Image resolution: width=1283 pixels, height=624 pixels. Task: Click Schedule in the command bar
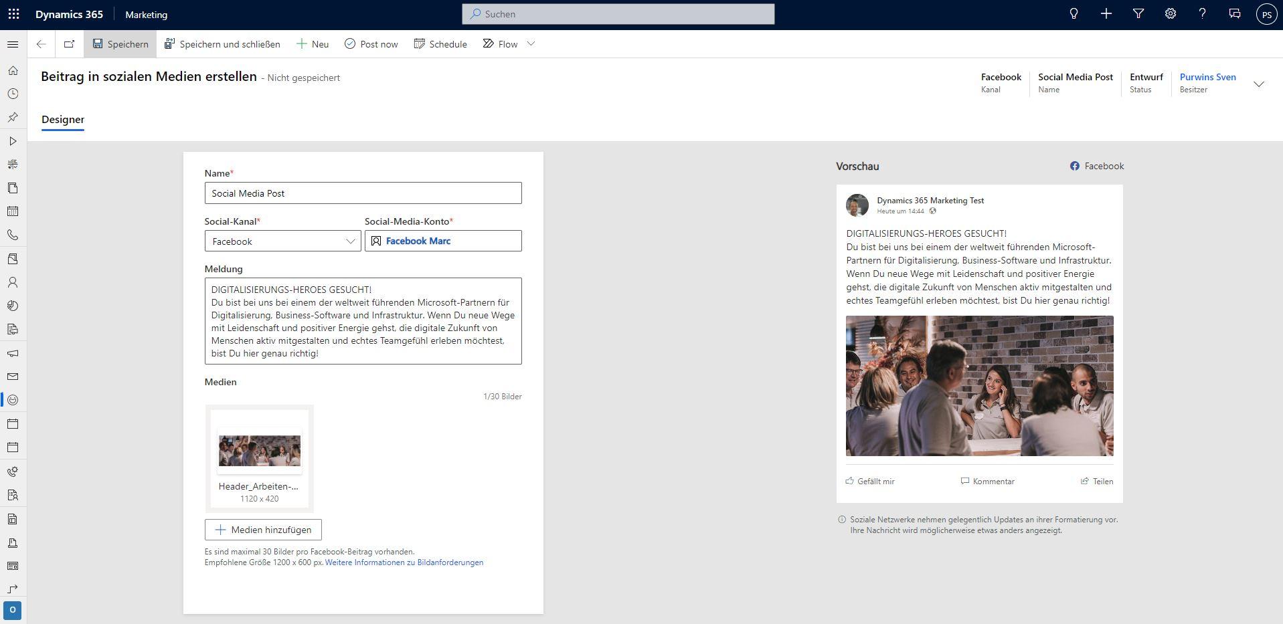(440, 44)
